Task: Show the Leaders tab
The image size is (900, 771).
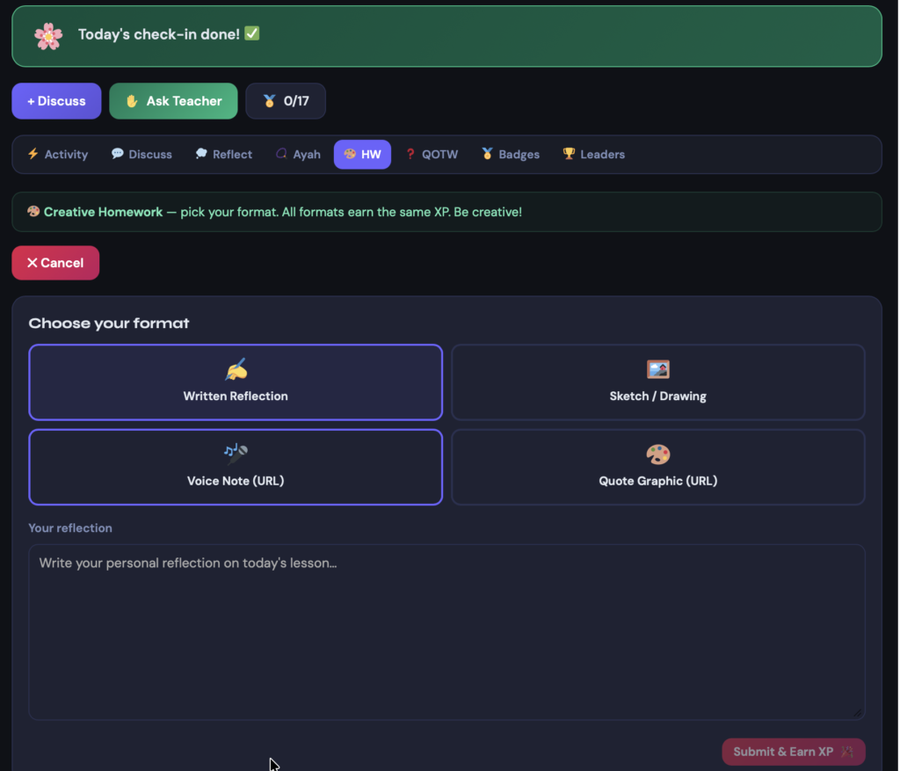Action: tap(594, 155)
